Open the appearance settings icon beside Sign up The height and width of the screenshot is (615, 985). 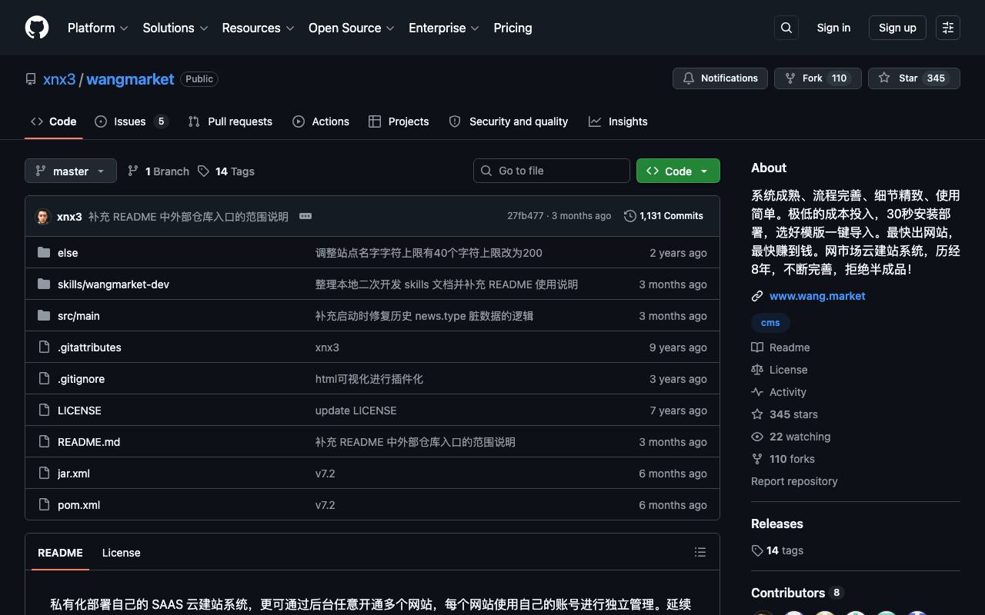[948, 28]
